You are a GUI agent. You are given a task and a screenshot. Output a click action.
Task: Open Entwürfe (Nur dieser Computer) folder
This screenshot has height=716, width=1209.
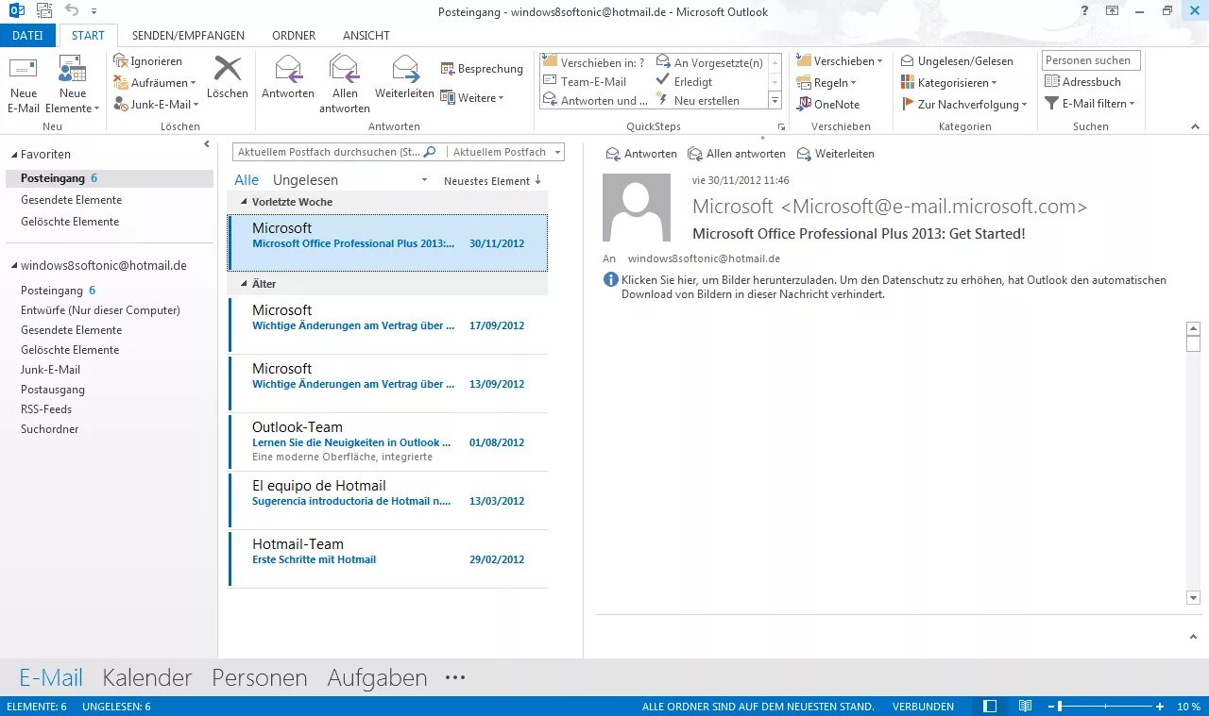100,310
